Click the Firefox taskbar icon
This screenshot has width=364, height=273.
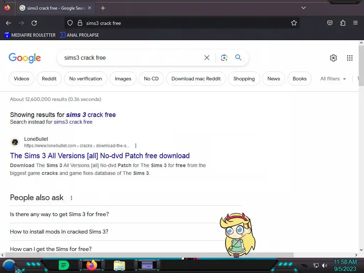(91, 265)
